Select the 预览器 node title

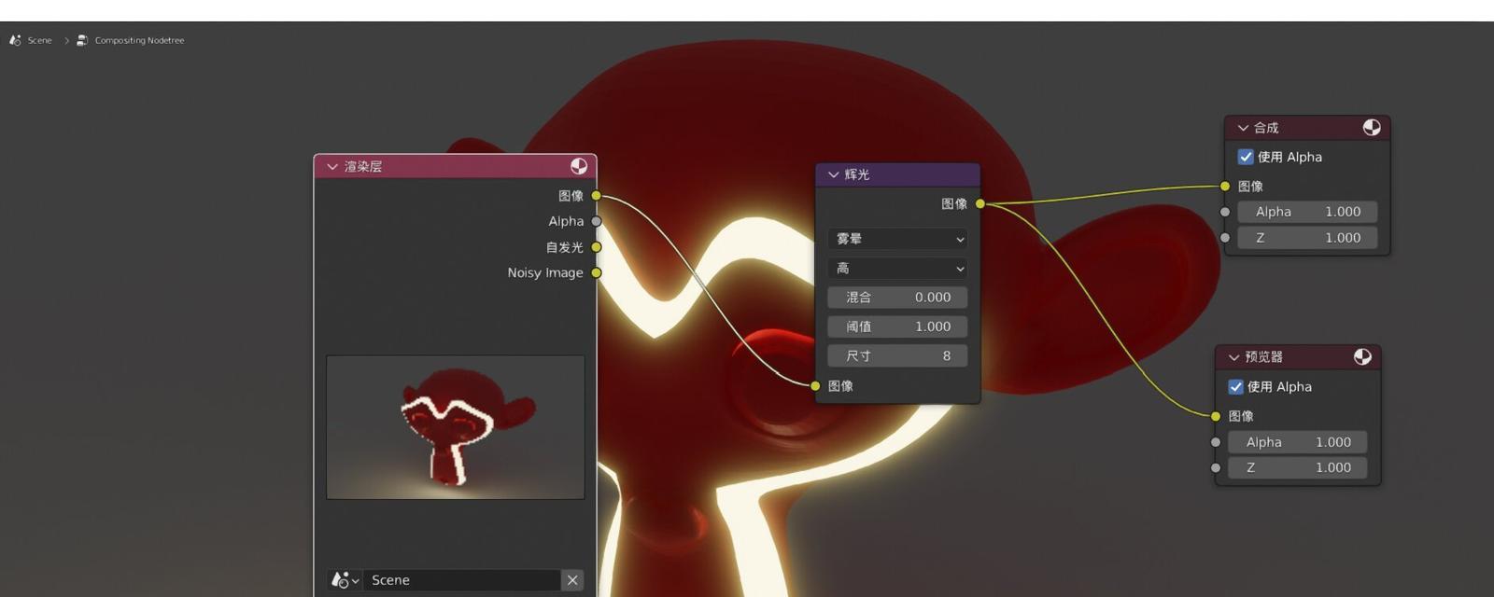[1264, 357]
